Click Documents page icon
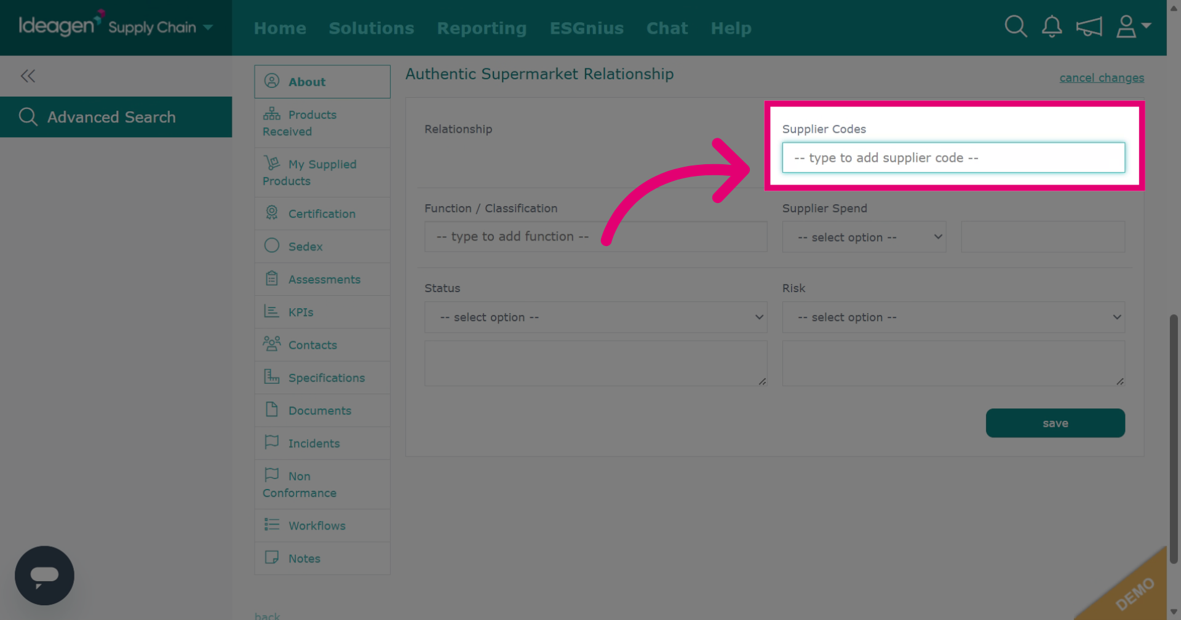 [x=272, y=409]
